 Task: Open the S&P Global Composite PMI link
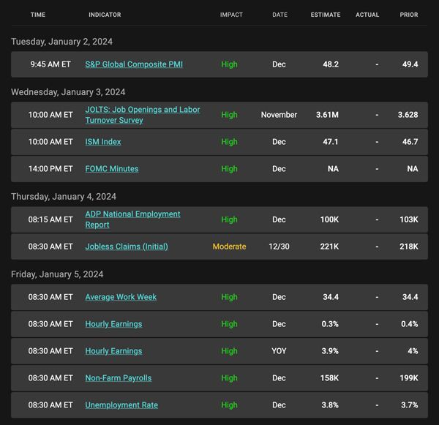[x=134, y=64]
